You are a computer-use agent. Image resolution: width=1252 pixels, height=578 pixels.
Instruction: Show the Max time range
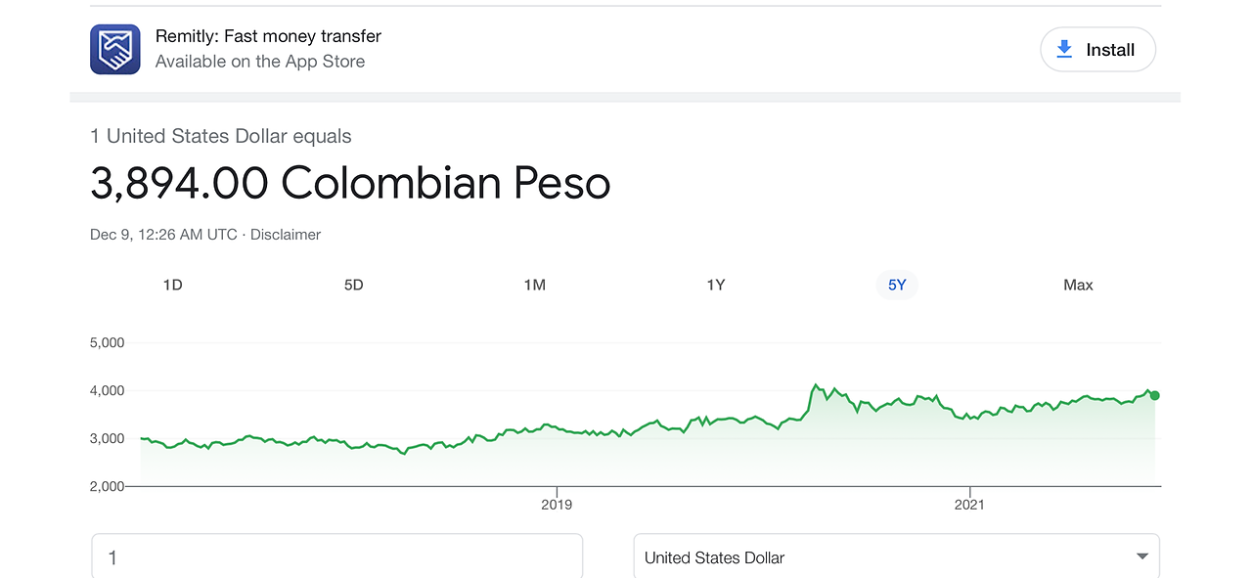coord(1078,285)
